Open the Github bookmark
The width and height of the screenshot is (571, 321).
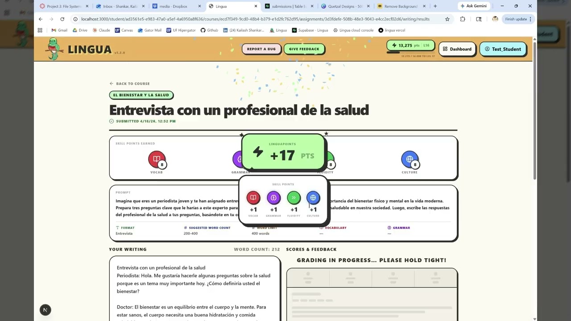coord(209,30)
